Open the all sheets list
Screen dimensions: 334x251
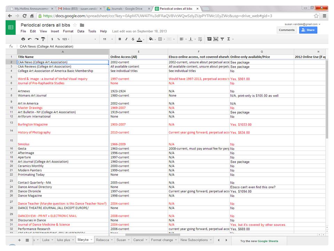[x=27, y=240]
